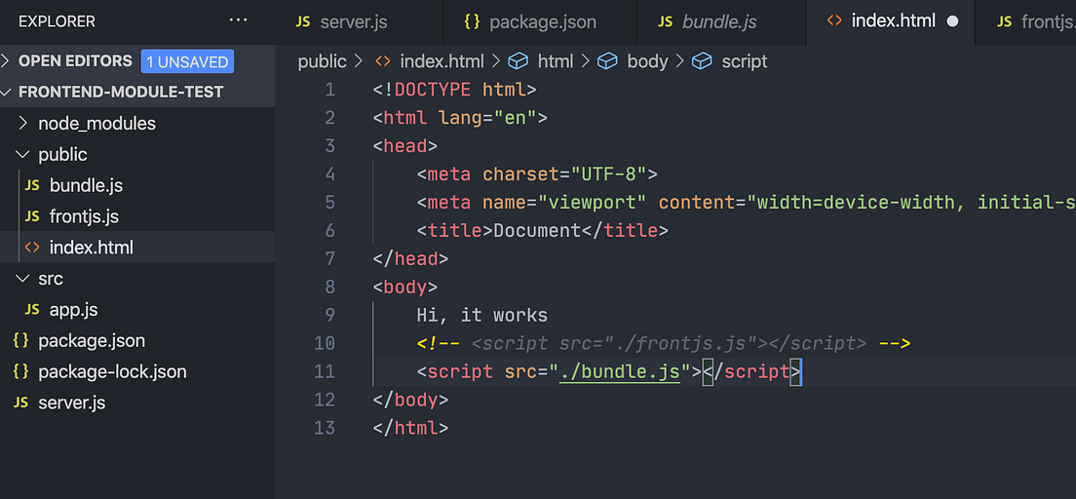
Task: Collapse the FRONTEND-MODULE-TEST project section
Action: (x=120, y=92)
